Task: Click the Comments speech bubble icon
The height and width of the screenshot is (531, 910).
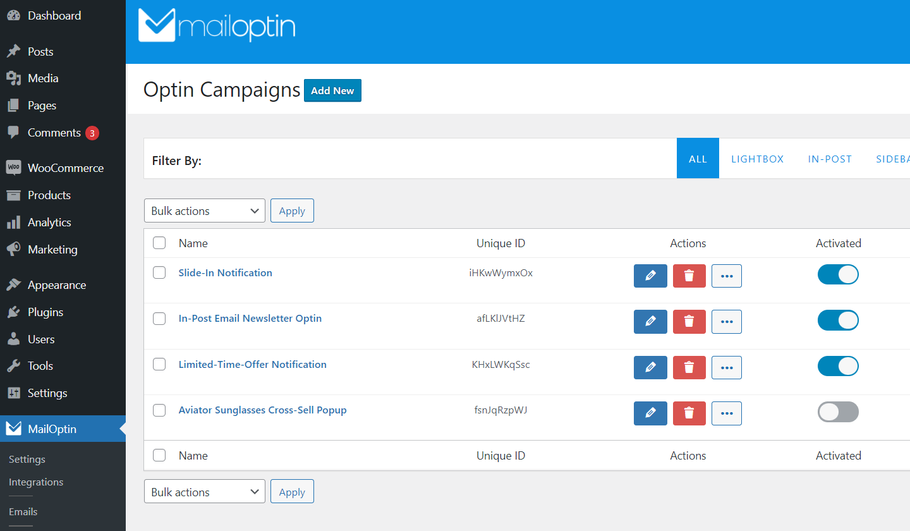Action: (x=14, y=133)
